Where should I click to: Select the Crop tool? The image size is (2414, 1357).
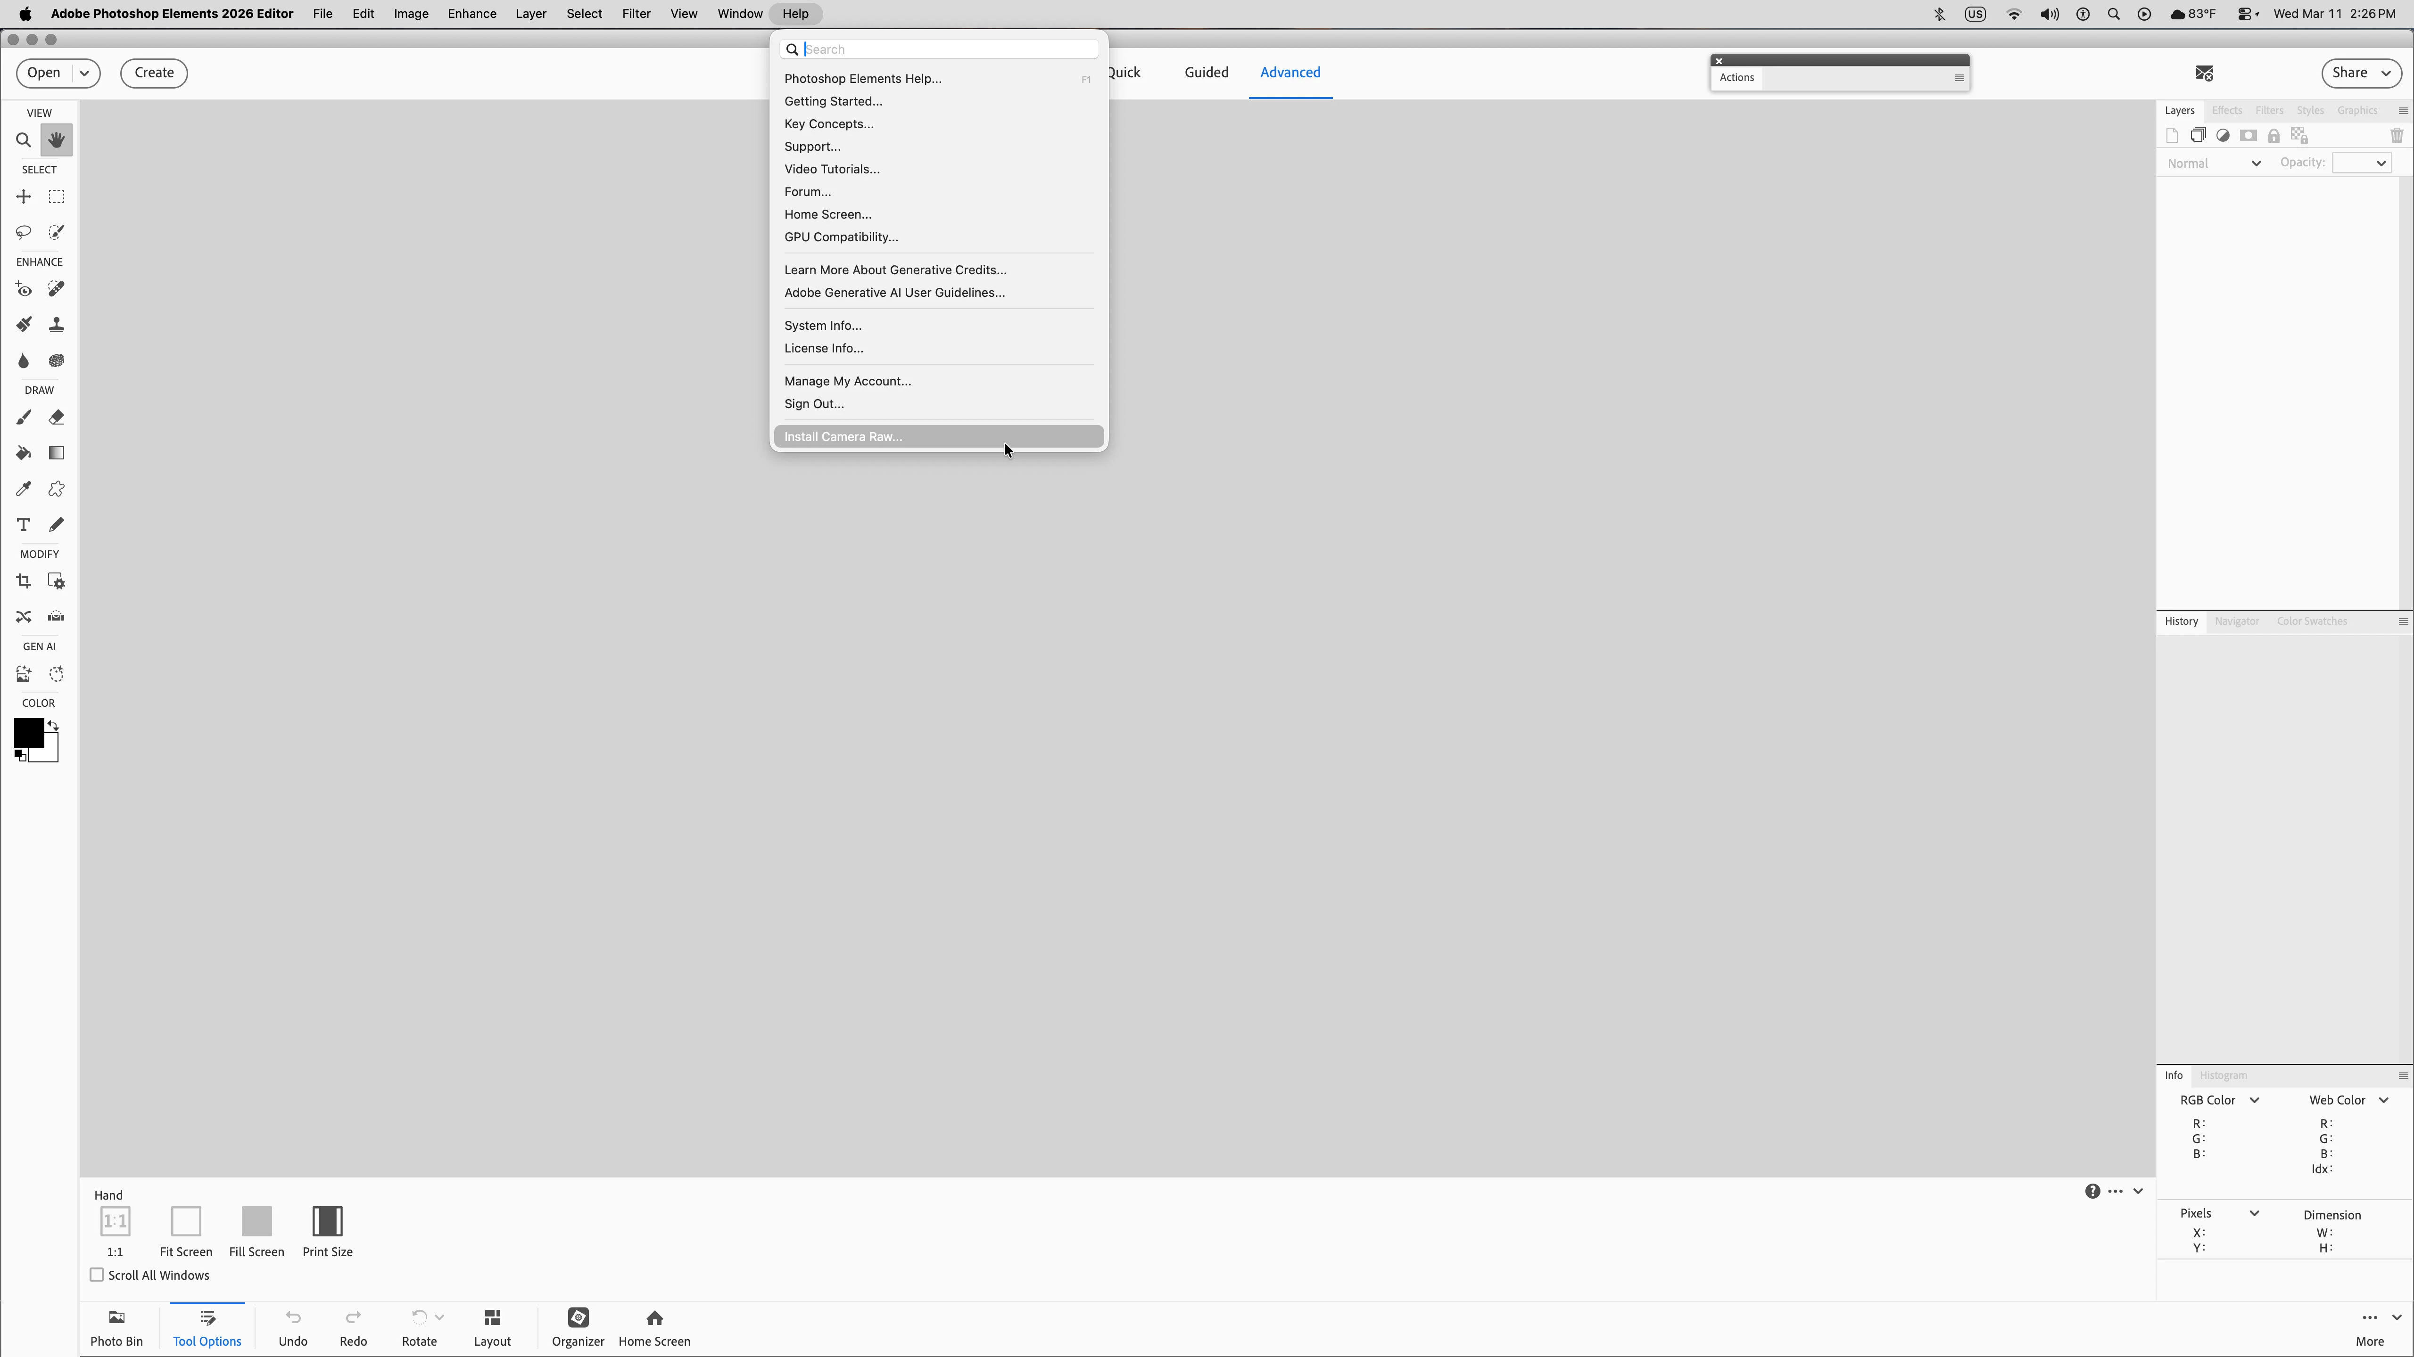pyautogui.click(x=24, y=581)
